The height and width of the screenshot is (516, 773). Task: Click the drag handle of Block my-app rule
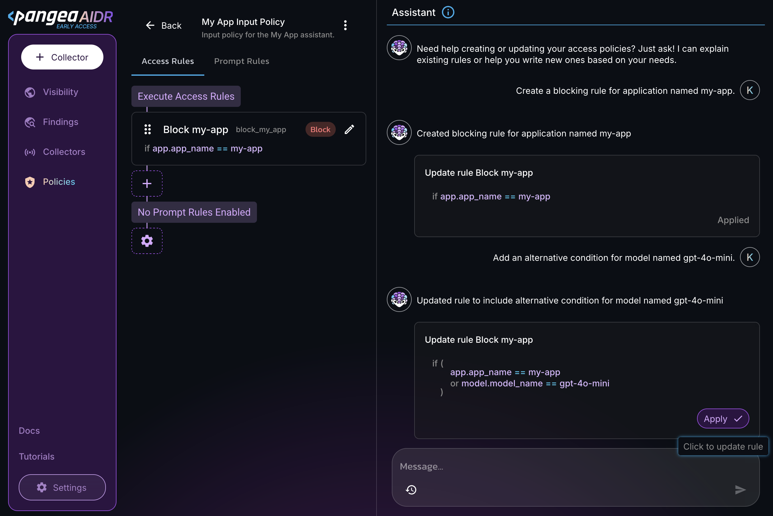pos(147,129)
